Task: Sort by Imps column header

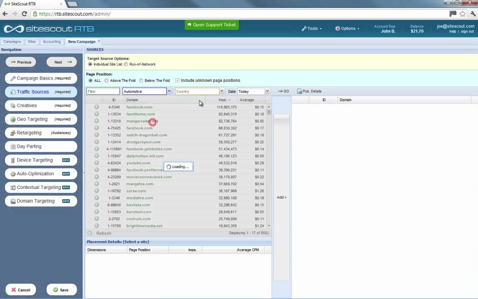Action: 222,100
